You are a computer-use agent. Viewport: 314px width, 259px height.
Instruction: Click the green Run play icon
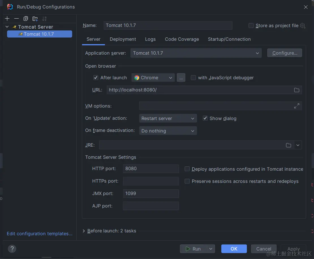click(x=188, y=249)
